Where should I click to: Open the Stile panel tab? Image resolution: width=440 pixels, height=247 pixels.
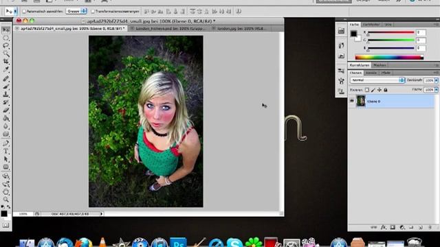tap(388, 25)
